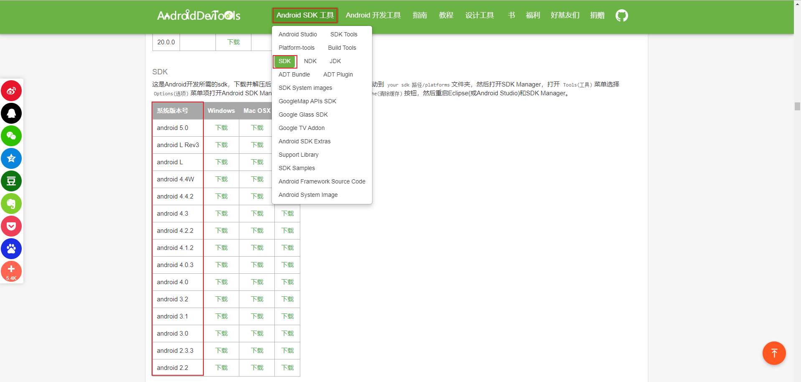The image size is (801, 382).
Task: Save to Pocket via the sidebar icon
Action: (11, 226)
